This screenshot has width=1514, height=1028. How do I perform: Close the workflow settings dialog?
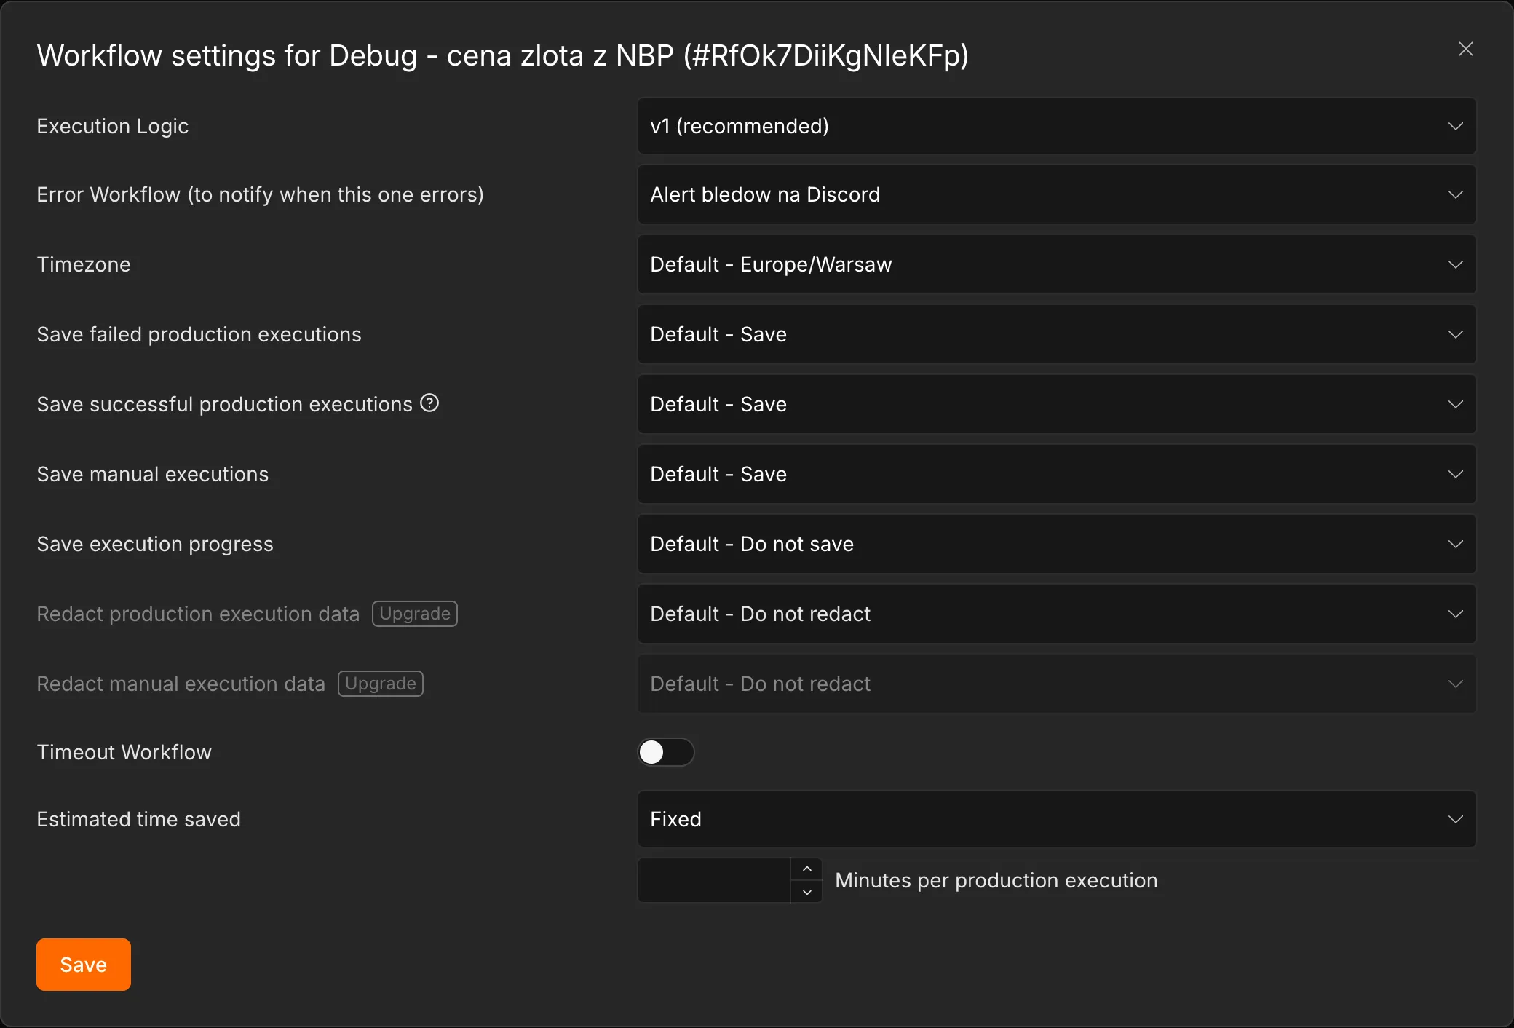1465,49
